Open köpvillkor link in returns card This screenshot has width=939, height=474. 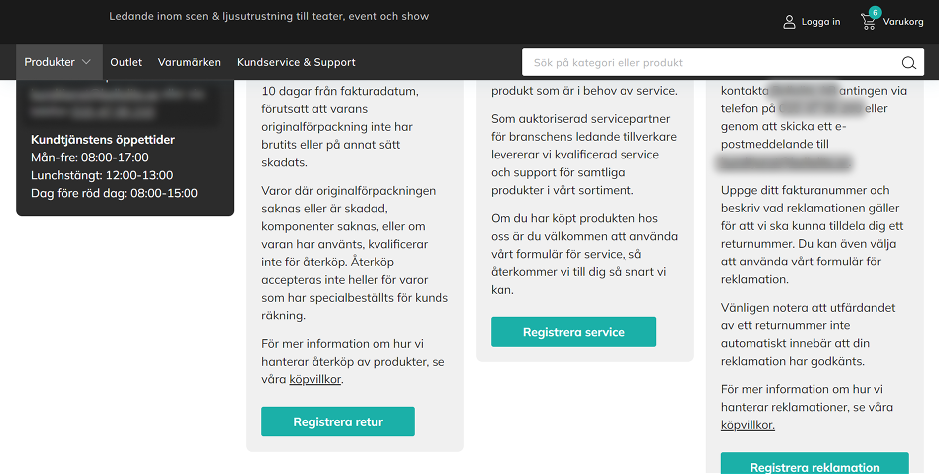315,379
